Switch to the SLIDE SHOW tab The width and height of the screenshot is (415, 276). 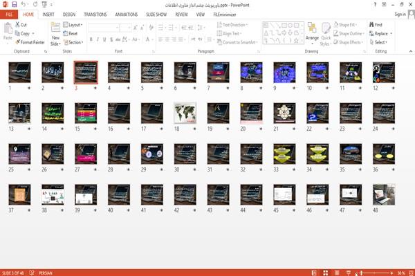(156, 15)
